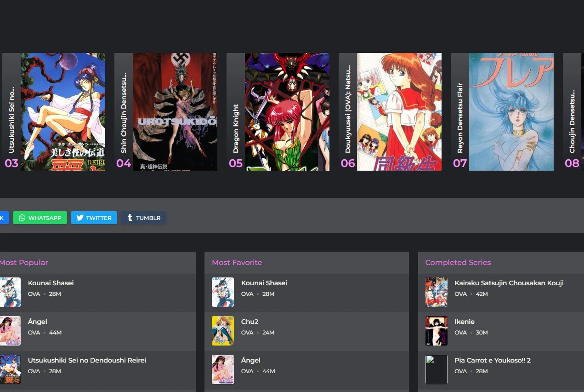Click the Completed Series heading
Screen dimensions: 584x392
[x=458, y=262]
